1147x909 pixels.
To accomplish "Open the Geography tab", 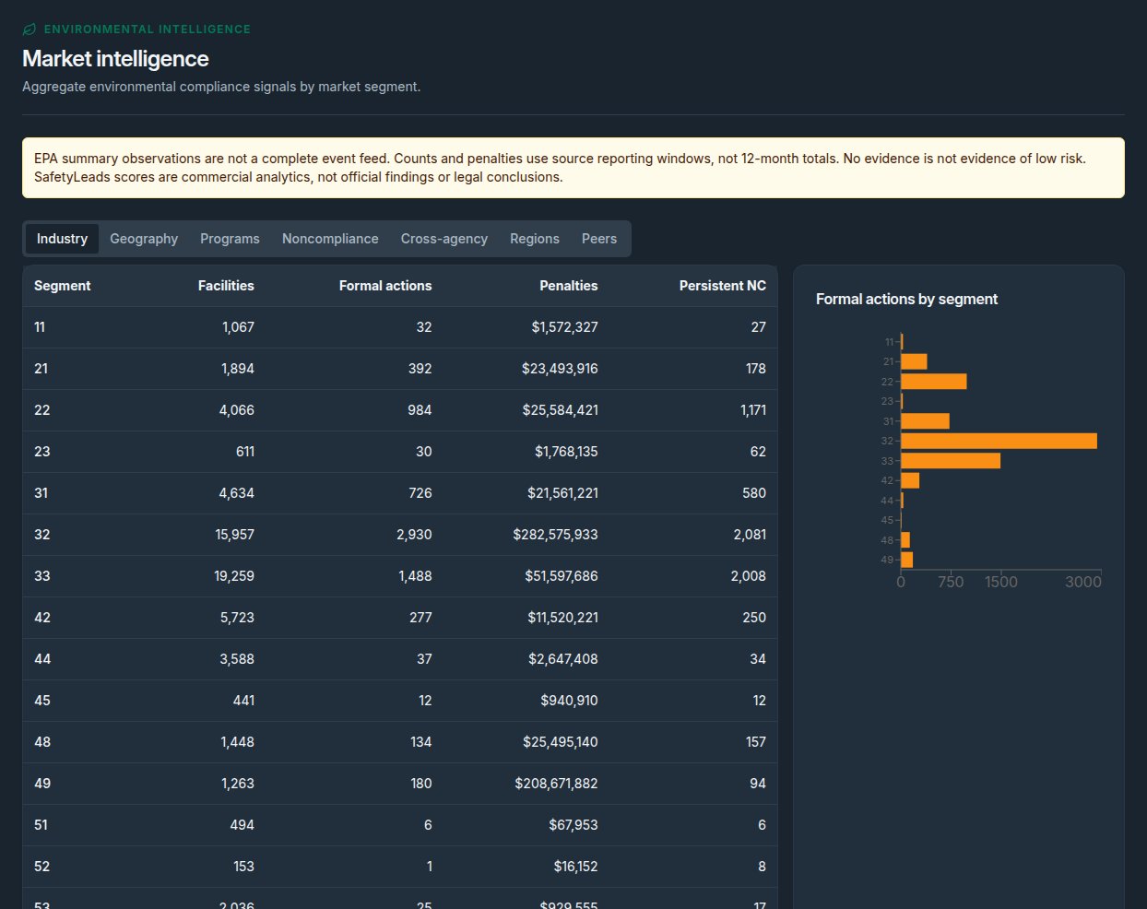I will point(144,239).
